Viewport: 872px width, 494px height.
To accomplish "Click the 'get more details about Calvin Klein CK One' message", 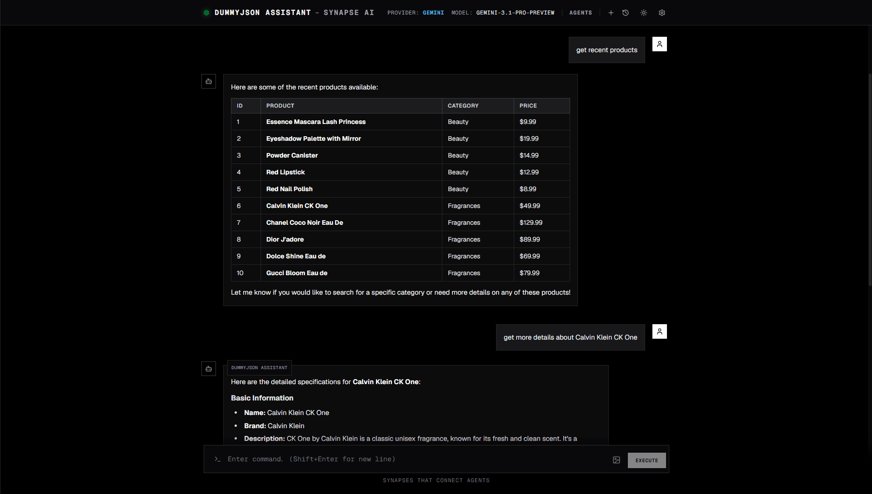I will tap(571, 337).
